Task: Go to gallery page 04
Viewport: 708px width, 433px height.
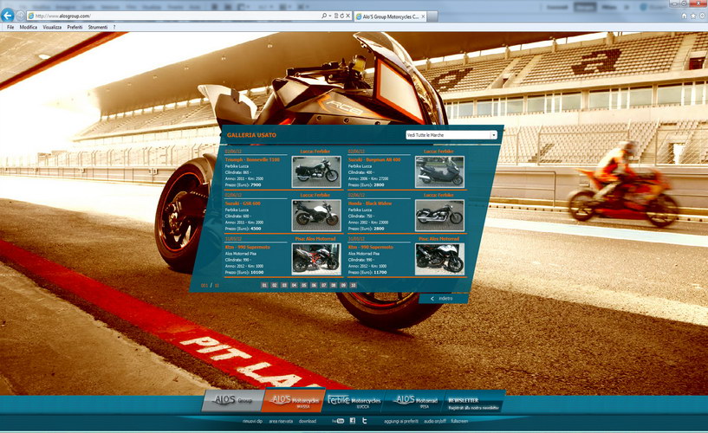Action: pos(294,286)
